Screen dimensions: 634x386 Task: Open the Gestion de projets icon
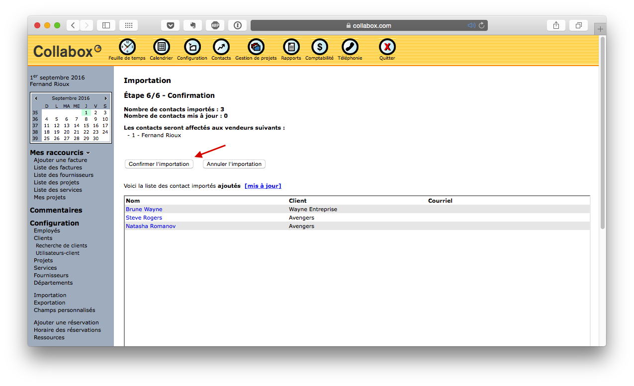[255, 46]
